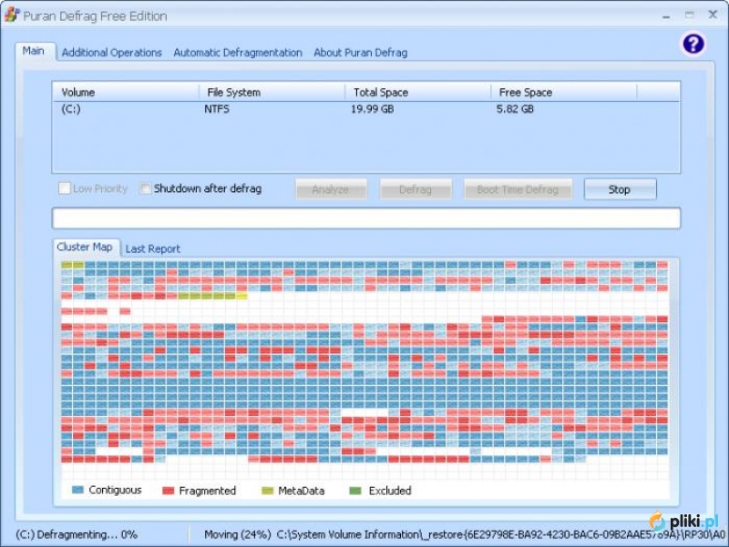Enable Shutdown after defrag checkbox
The image size is (729, 547).
coord(146,188)
